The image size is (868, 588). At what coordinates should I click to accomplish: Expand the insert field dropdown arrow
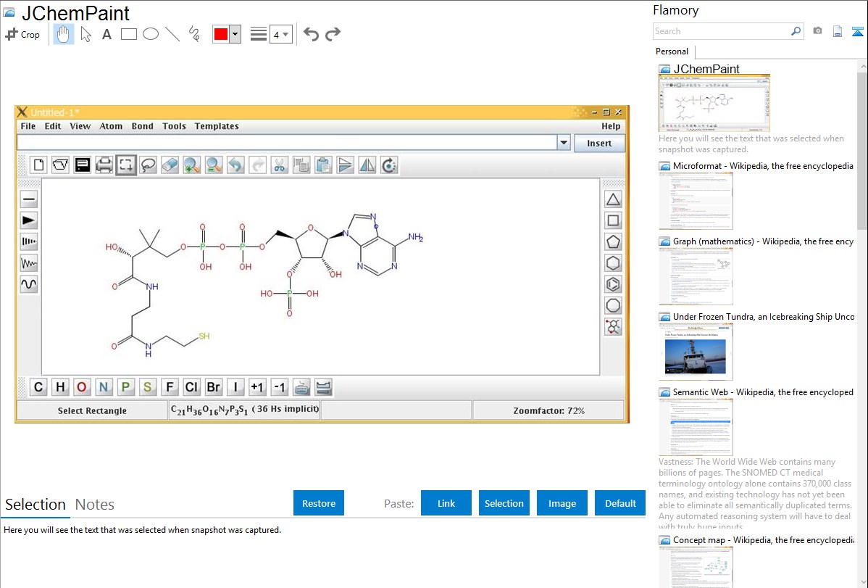point(564,143)
